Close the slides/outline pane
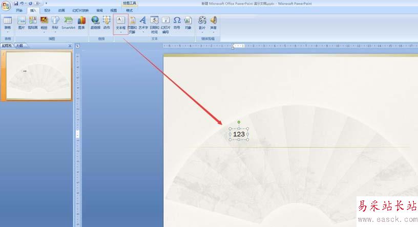Screen dimensions: 418x227 click(x=70, y=46)
